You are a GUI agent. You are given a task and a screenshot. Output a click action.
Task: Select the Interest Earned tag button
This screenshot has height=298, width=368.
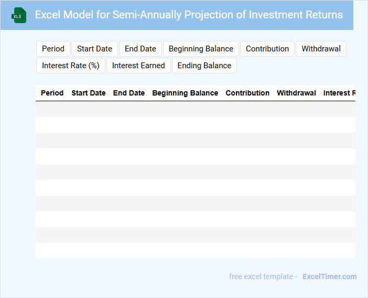[x=138, y=66]
